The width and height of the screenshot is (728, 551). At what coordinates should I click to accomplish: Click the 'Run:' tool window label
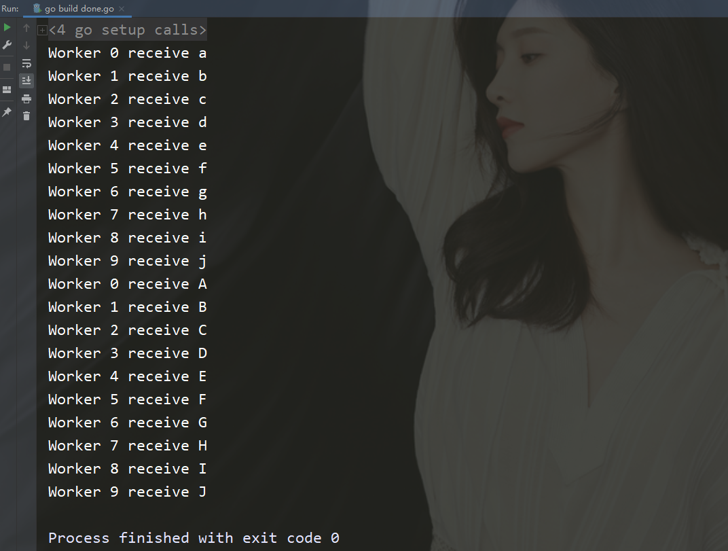pyautogui.click(x=10, y=9)
